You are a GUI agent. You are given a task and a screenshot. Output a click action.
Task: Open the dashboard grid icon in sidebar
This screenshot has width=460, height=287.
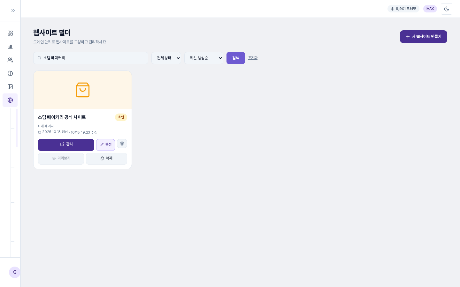[x=10, y=33]
